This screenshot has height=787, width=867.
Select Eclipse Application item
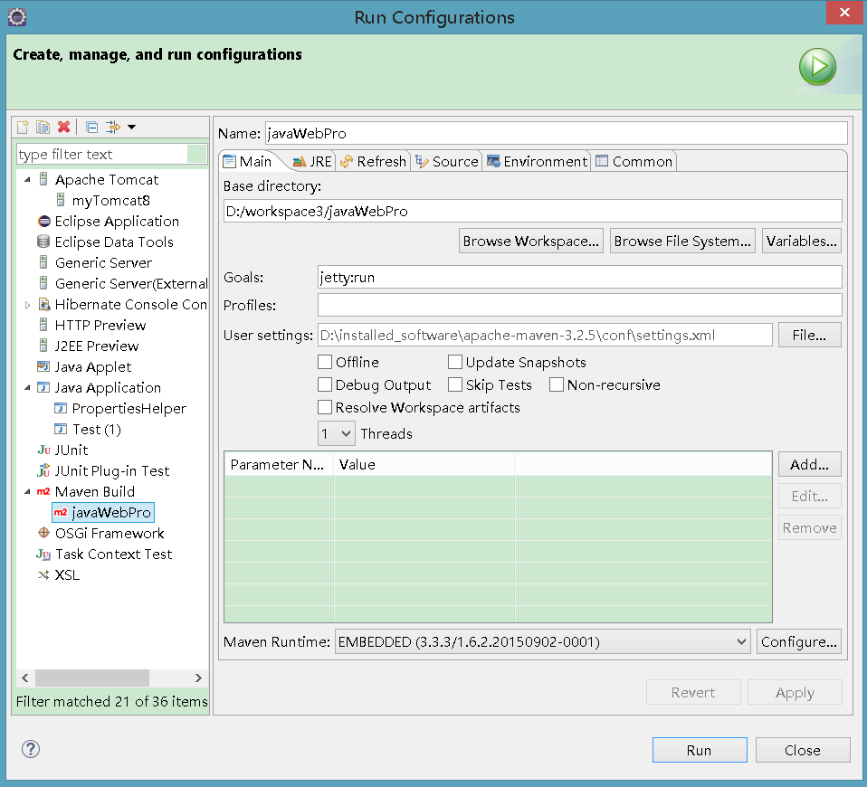point(117,221)
